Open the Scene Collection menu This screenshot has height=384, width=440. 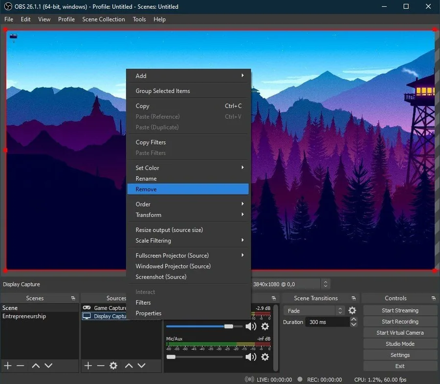(x=104, y=20)
